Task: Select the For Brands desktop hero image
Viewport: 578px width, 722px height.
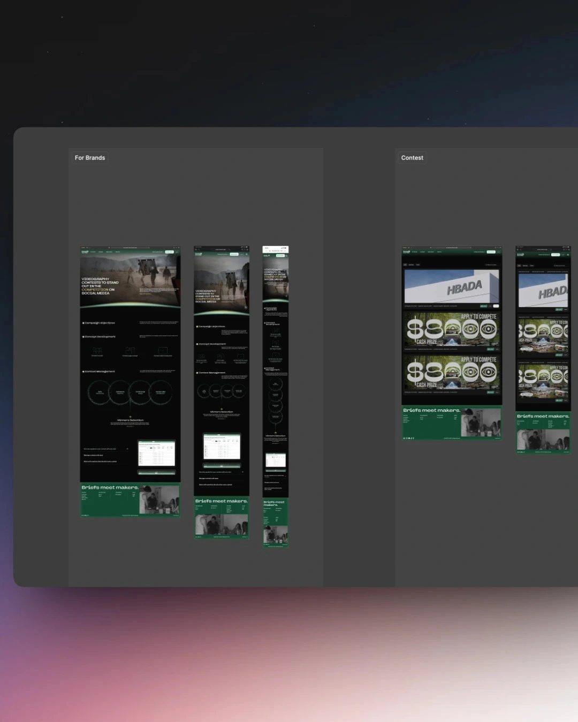Action: [x=130, y=280]
